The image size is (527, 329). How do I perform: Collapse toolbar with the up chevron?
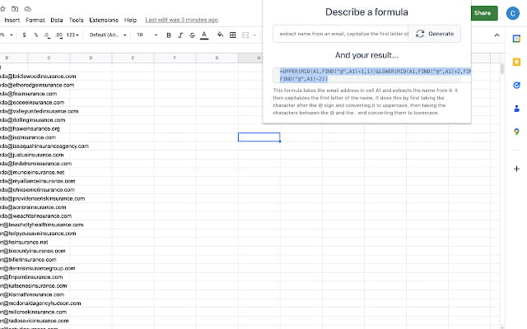tap(497, 35)
